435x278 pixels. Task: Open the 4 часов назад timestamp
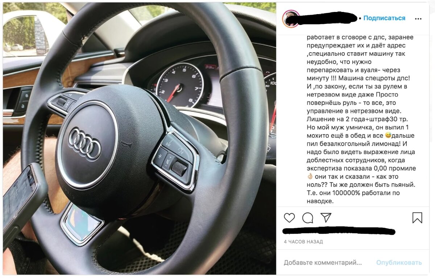tap(303, 241)
